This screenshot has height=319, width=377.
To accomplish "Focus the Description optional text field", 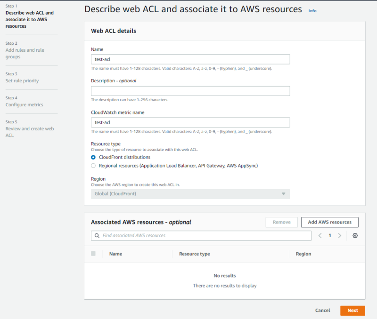I will [x=190, y=91].
